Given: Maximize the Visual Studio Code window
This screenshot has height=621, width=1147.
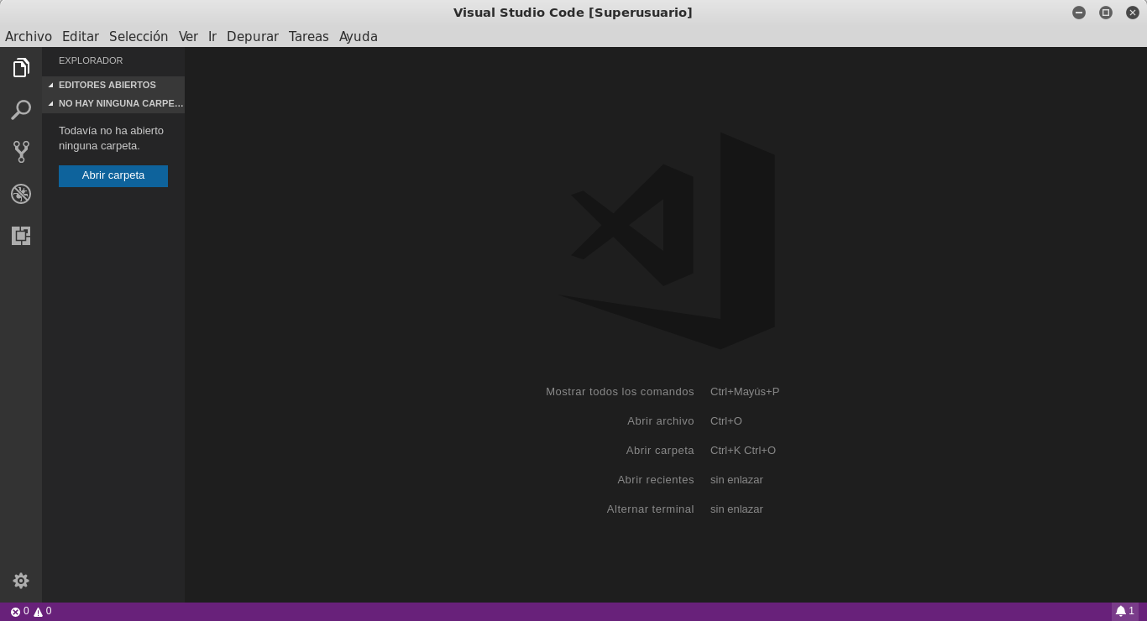Looking at the screenshot, I should pyautogui.click(x=1106, y=13).
